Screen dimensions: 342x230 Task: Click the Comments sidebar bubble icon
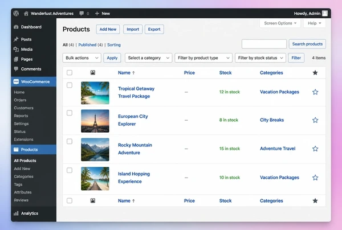pyautogui.click(x=16, y=69)
